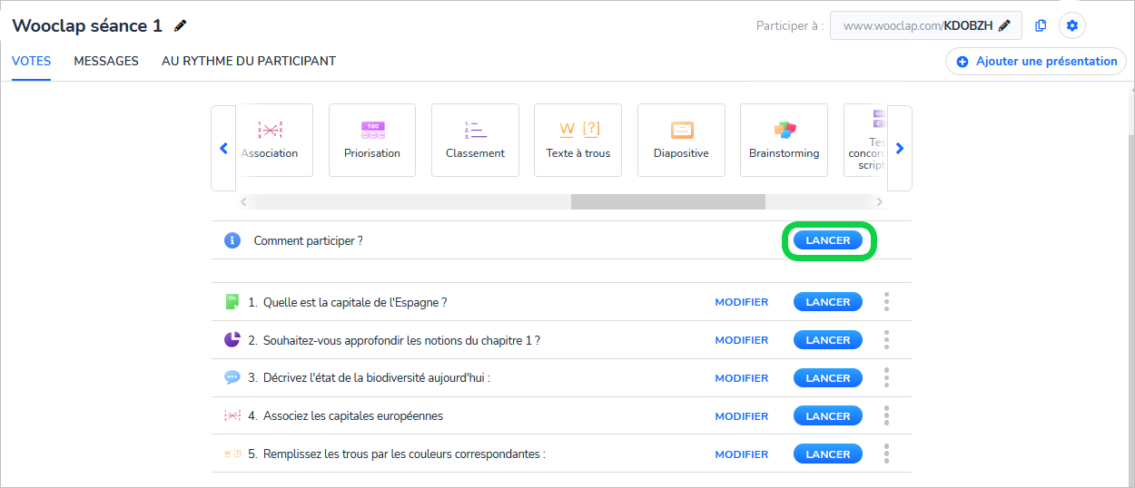
Task: Click the text Quelle est la capitale de l'Espagne ?
Action: click(355, 302)
